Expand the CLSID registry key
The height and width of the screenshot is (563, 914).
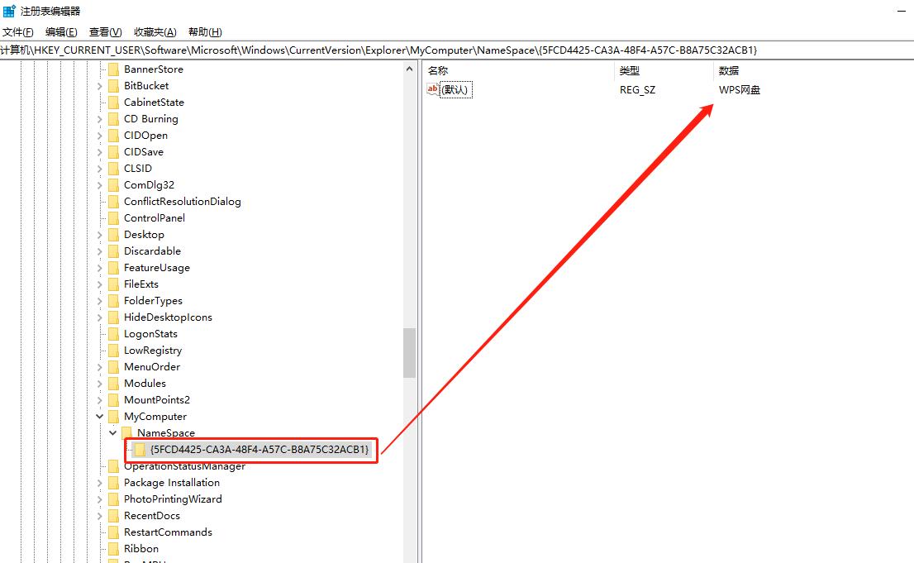[x=99, y=168]
